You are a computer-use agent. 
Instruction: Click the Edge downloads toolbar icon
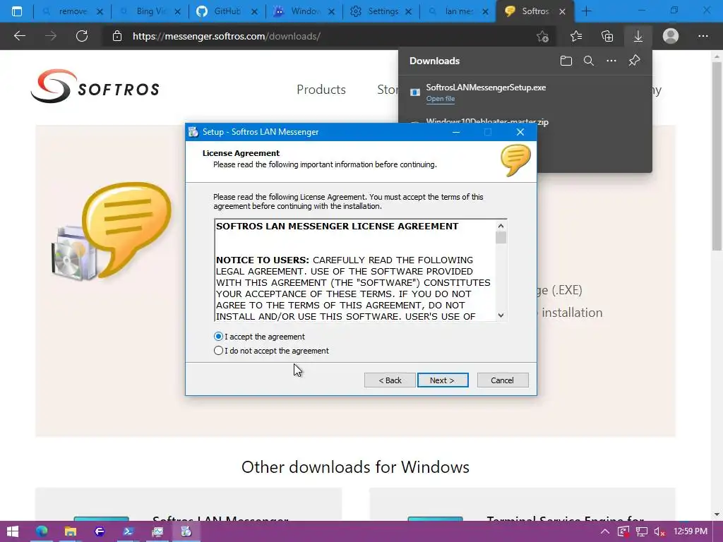638,36
